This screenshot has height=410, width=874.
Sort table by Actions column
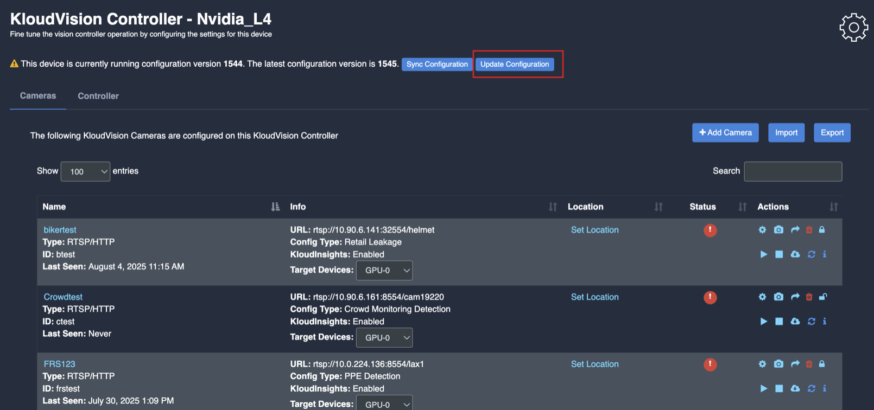tap(833, 207)
